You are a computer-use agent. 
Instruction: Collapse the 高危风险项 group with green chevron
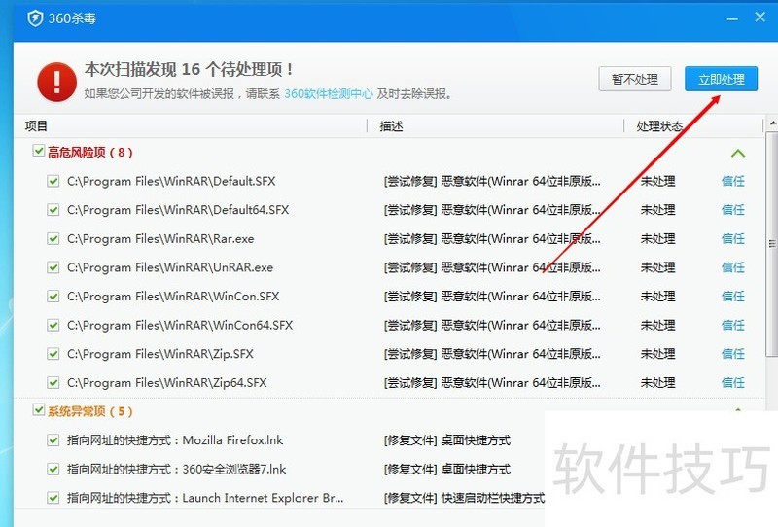click(x=738, y=154)
